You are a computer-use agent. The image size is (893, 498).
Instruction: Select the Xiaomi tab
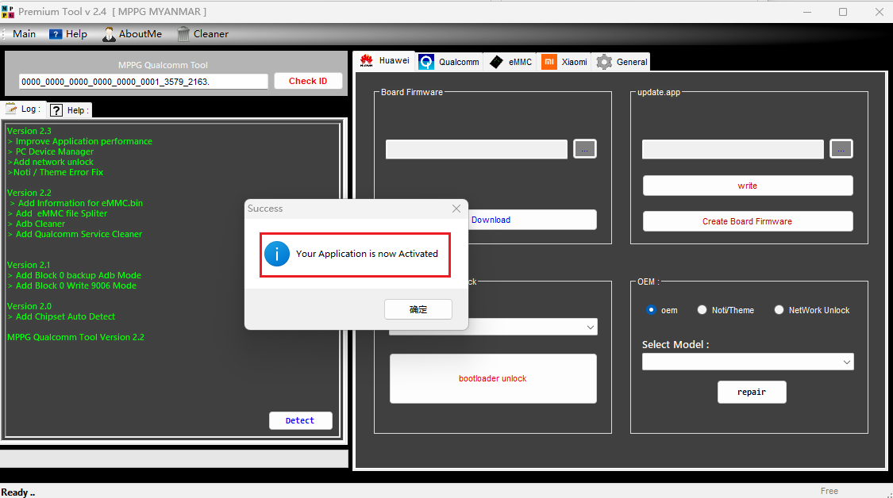click(x=565, y=62)
